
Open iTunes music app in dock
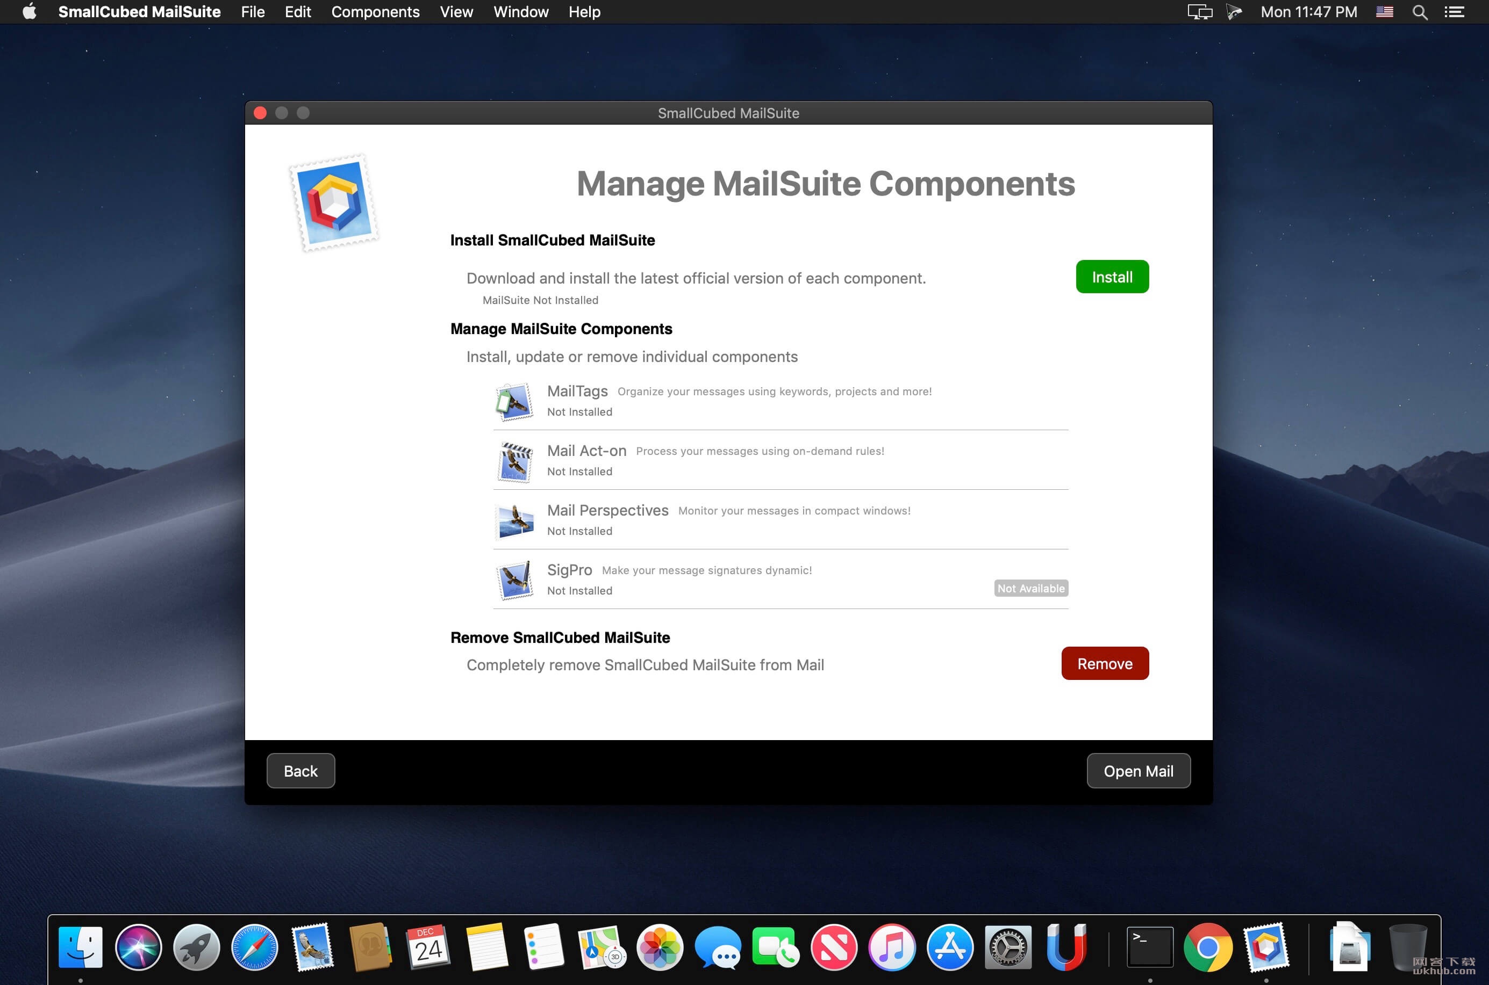(892, 947)
